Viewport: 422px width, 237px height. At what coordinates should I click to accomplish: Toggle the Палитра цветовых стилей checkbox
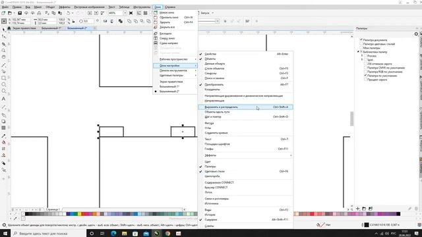361,44
